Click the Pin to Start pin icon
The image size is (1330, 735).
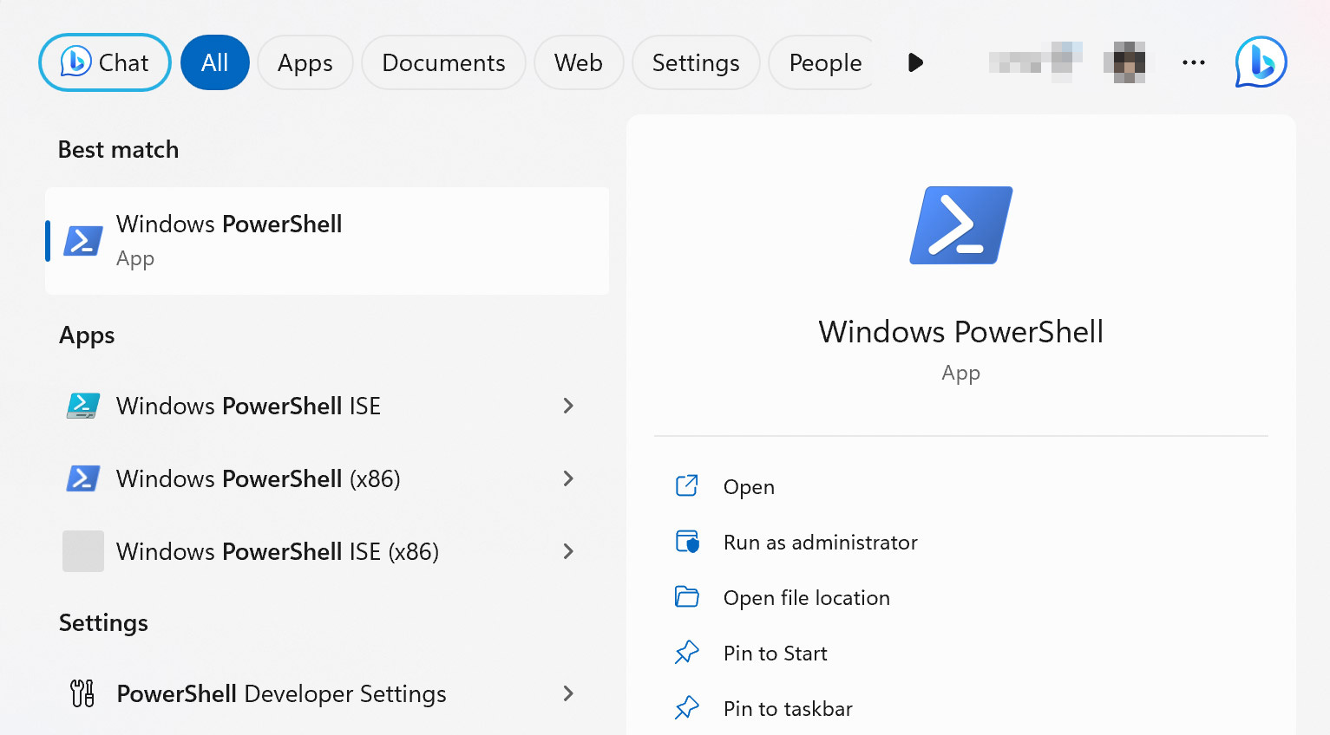(x=687, y=653)
